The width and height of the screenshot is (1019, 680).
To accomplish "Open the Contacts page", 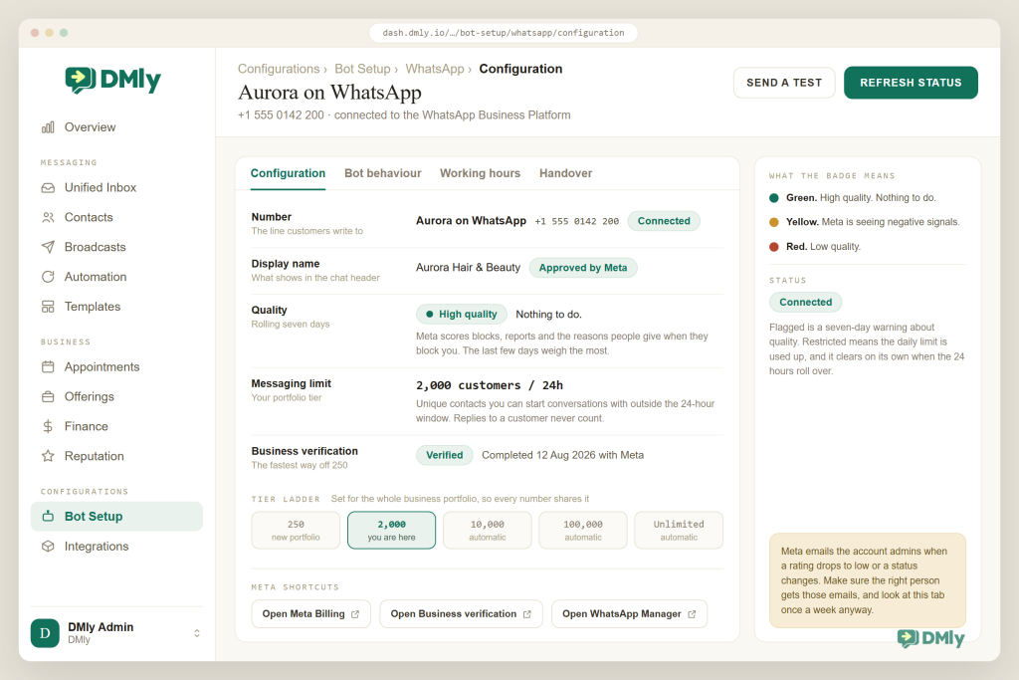I will click(x=117, y=218).
